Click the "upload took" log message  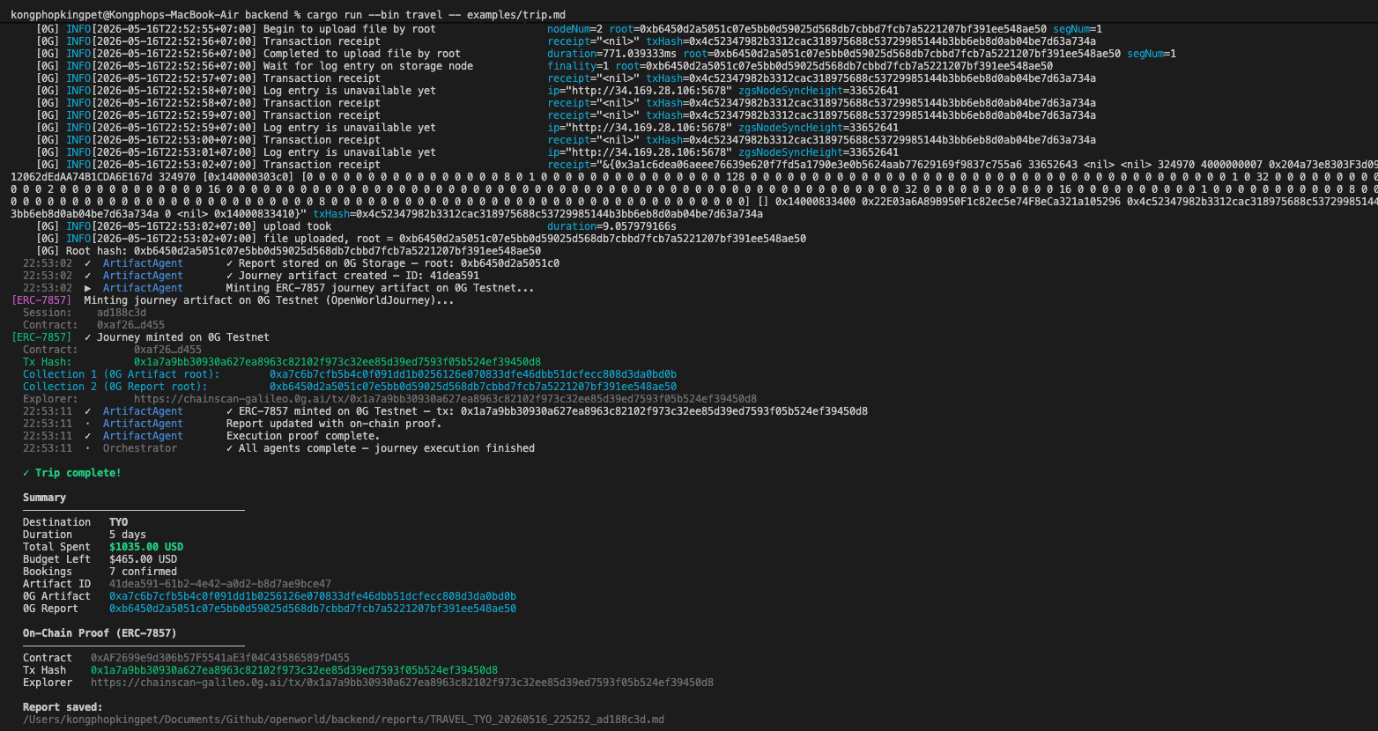click(x=298, y=226)
